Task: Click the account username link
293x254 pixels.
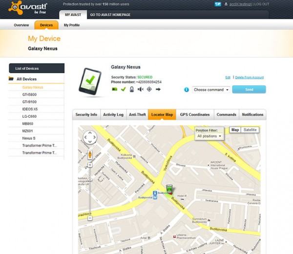Action: coord(240,4)
